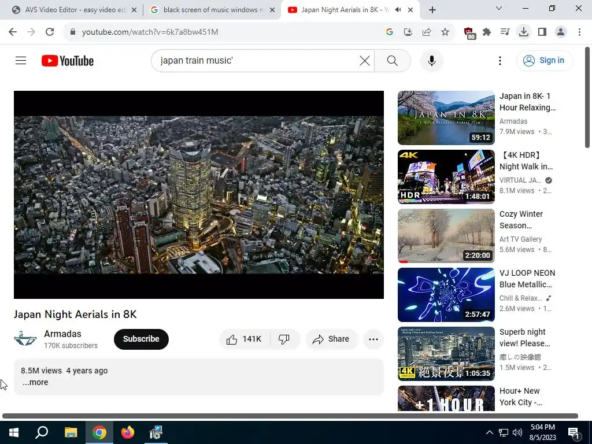
Task: Open File Explorer from taskbar
Action: (71, 432)
